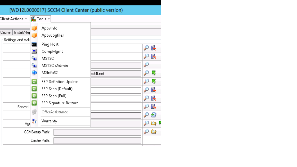Image resolution: width=297 pixels, height=167 pixels.
Task: Start MSTSC /Admin remote session
Action: click(60, 65)
